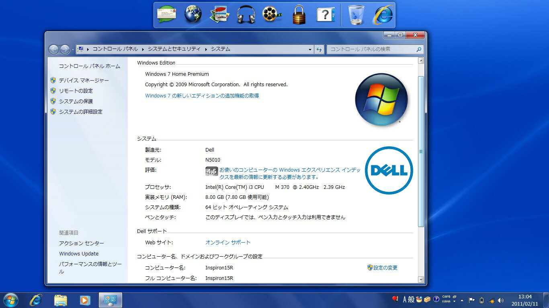Screen dimensions: 549x308
Task: Toggle the KANA lock indicator in language bar
Action: point(446,302)
